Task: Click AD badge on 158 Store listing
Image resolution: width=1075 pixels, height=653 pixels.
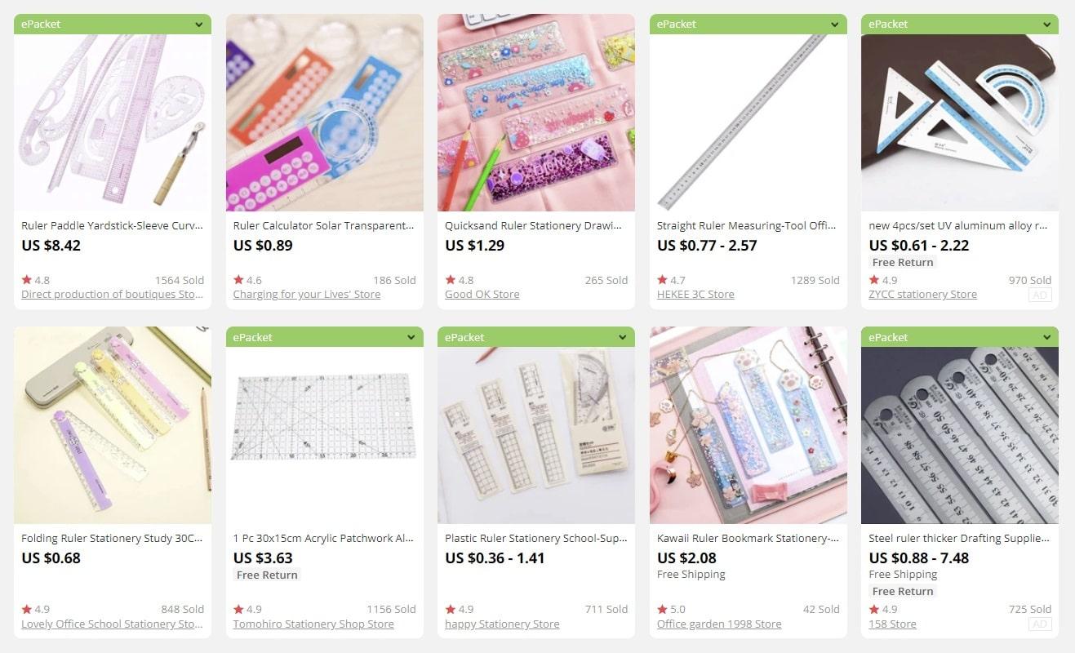Action: click(1040, 624)
